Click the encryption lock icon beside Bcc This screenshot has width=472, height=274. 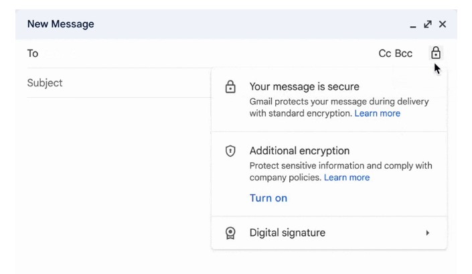435,53
